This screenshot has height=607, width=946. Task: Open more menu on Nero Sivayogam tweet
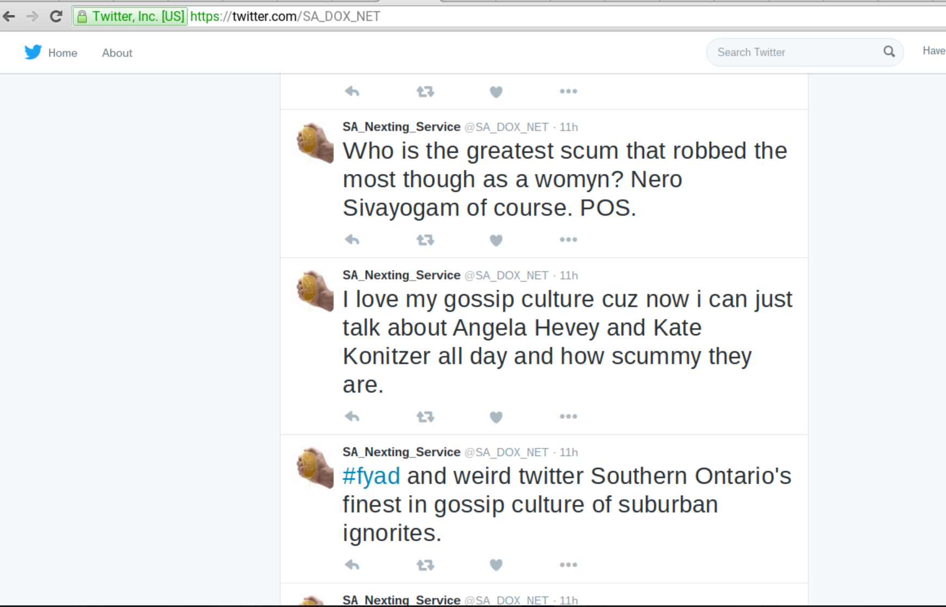click(x=568, y=240)
